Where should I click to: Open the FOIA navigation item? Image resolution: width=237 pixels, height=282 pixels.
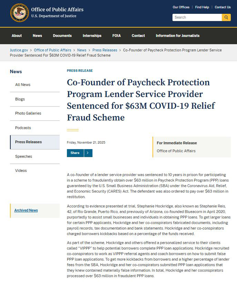tap(117, 36)
